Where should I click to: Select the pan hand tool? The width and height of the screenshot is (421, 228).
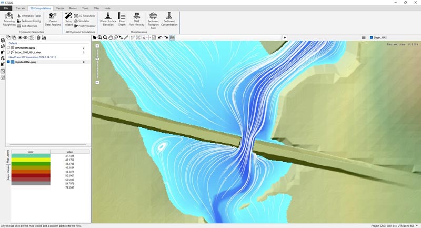[x=111, y=38]
